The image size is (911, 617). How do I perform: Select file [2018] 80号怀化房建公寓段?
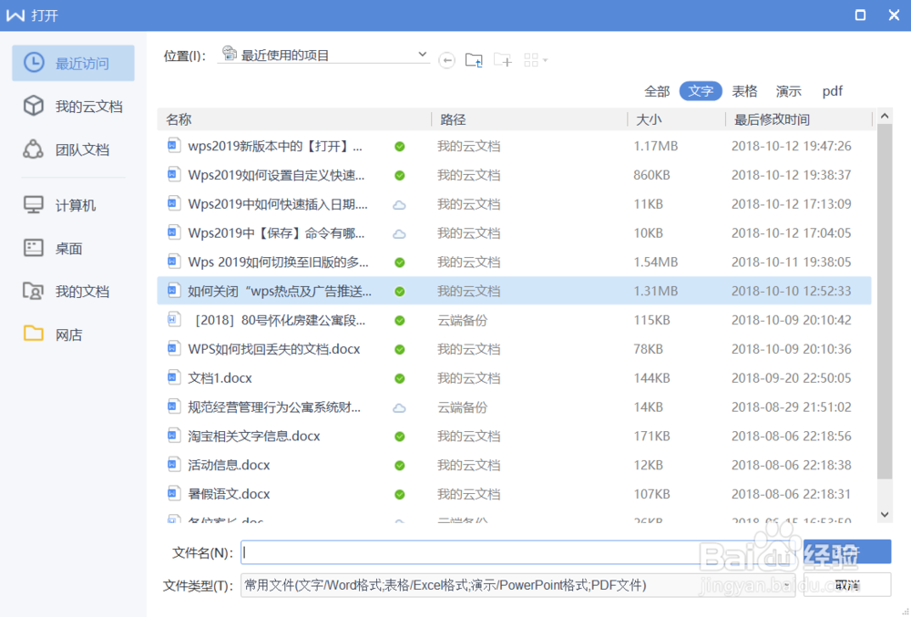(514, 320)
